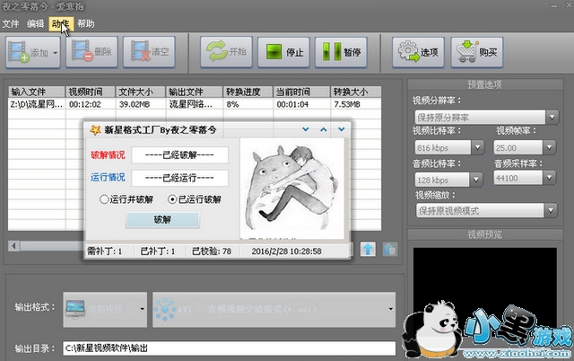This screenshot has height=361, width=574.
Task: Click the 00:12:02 video duration cell
Action: [x=85, y=104]
